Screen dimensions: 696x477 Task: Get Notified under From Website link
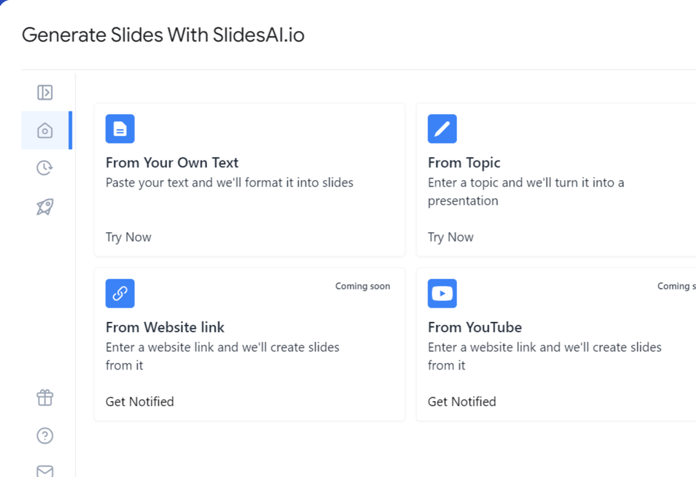pos(140,402)
